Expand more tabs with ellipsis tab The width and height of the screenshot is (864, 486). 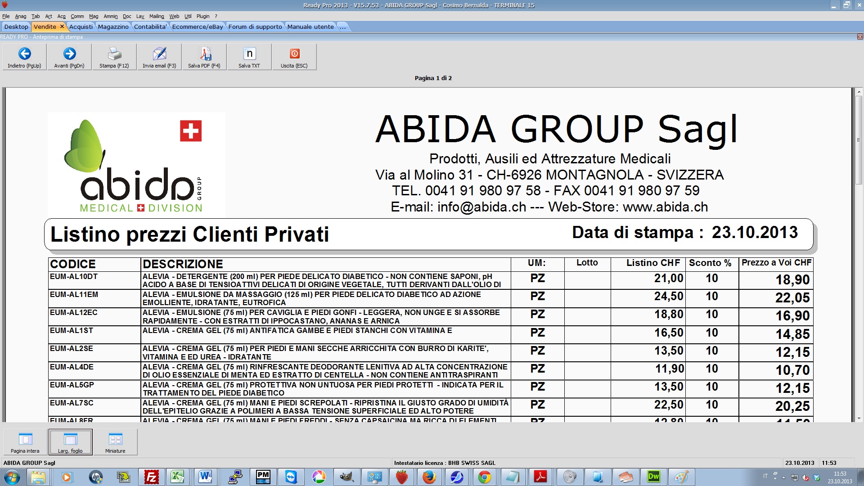[343, 27]
